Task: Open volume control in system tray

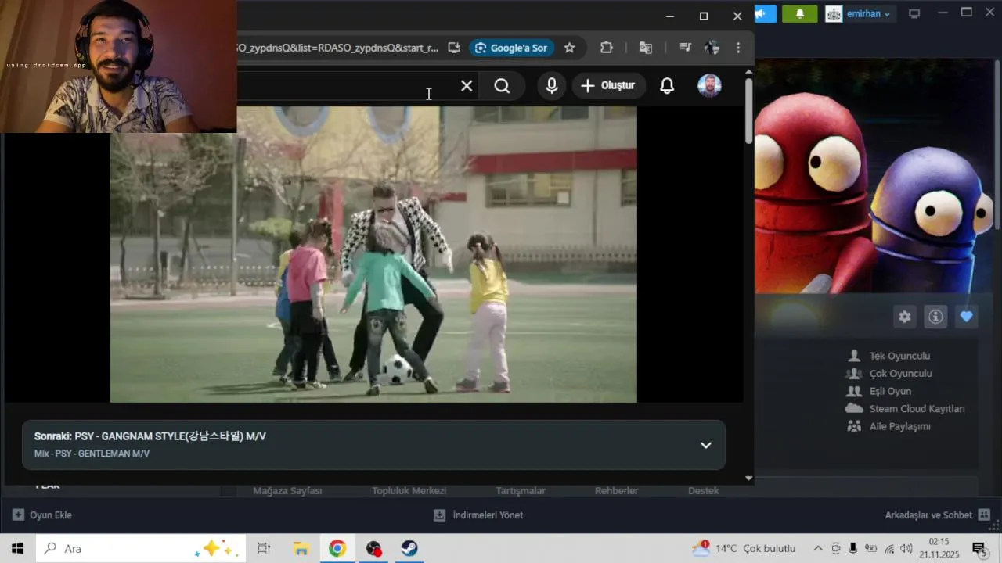Action: (x=906, y=548)
